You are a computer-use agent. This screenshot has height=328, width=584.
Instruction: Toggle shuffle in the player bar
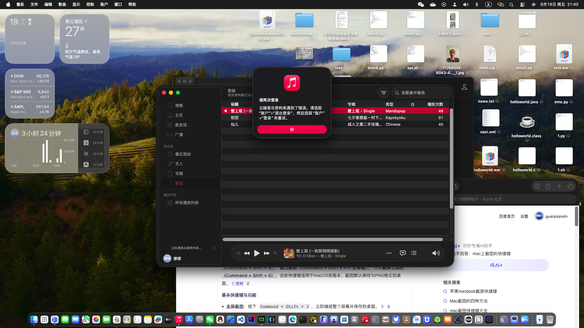pyautogui.click(x=238, y=253)
